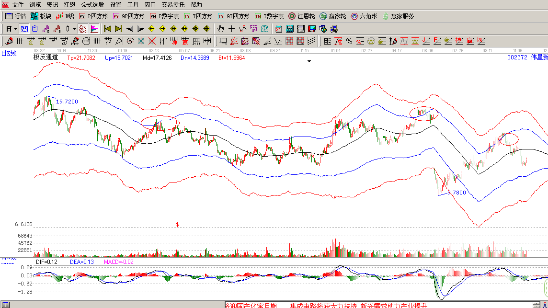548x308 pixels.
Task: Expand the 日 period dropdown arrow
Action: point(15,29)
